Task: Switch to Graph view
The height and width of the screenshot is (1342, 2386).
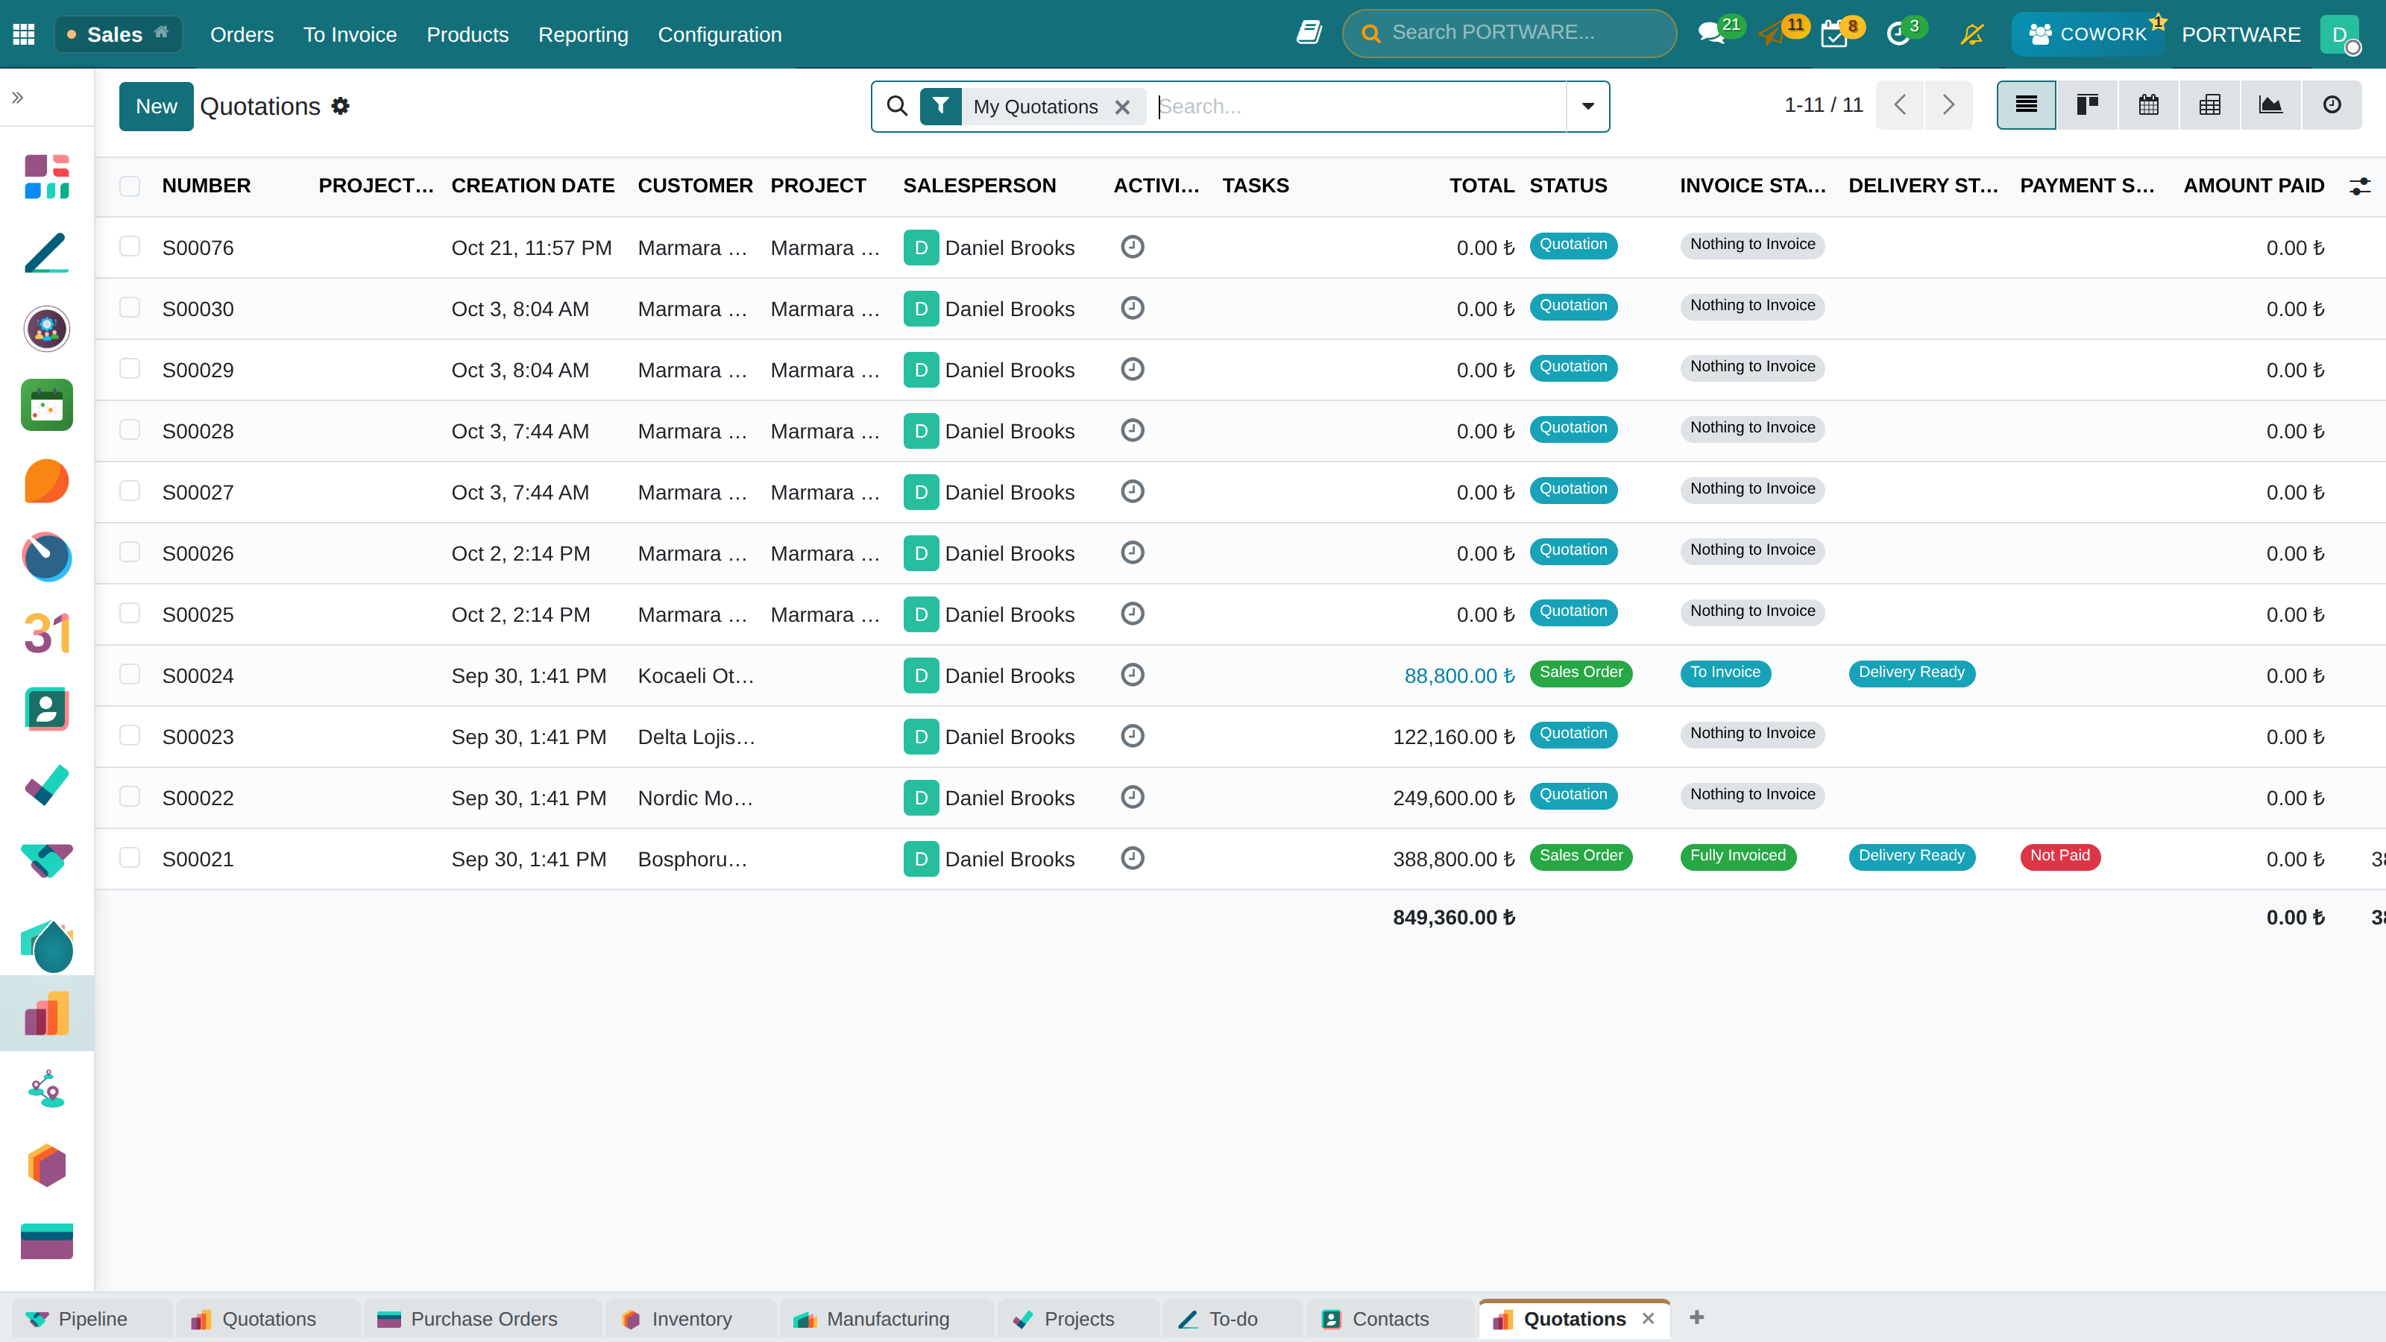Action: click(x=2270, y=104)
